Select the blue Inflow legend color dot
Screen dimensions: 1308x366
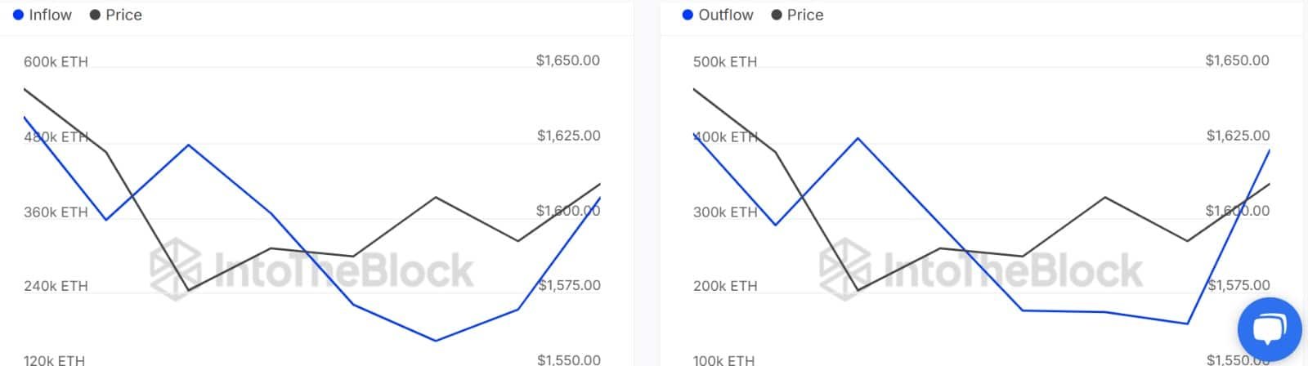tap(18, 15)
